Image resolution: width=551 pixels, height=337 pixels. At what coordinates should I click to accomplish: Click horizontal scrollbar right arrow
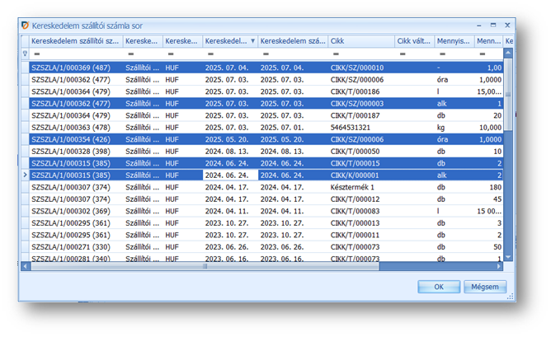[x=499, y=266]
